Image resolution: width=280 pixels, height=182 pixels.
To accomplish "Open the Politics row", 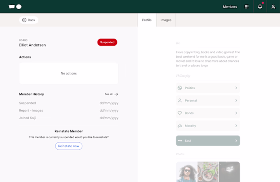I will coord(208,88).
